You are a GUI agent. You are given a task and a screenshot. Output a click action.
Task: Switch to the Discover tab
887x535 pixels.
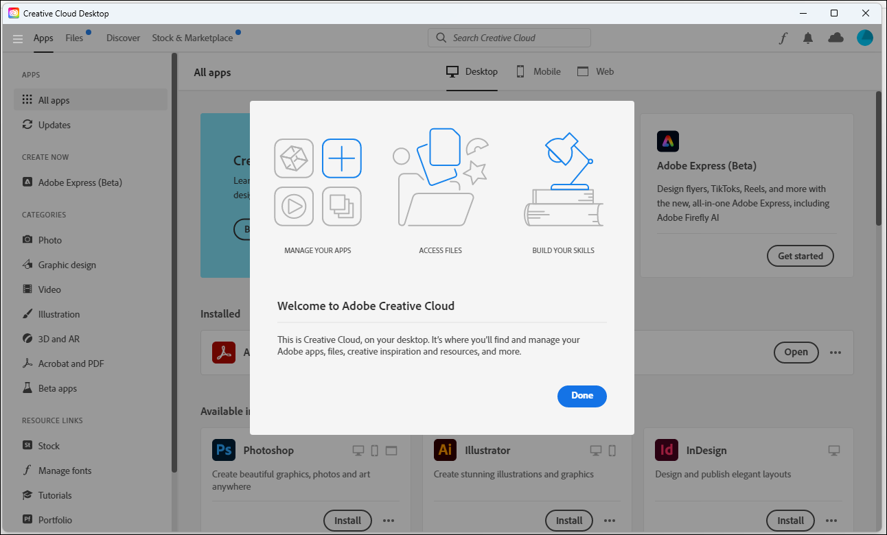click(x=123, y=38)
